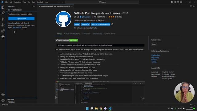
Task: Open the Explorer view in activity bar
Action: point(3,7)
